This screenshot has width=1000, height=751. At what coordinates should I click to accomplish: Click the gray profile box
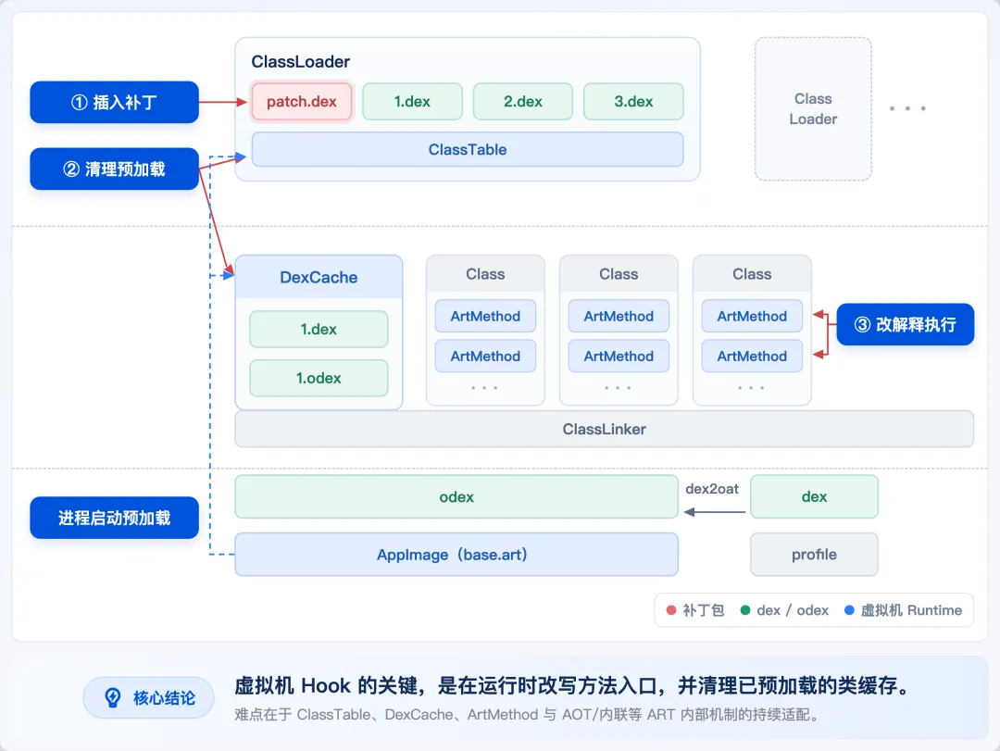pyautogui.click(x=814, y=555)
